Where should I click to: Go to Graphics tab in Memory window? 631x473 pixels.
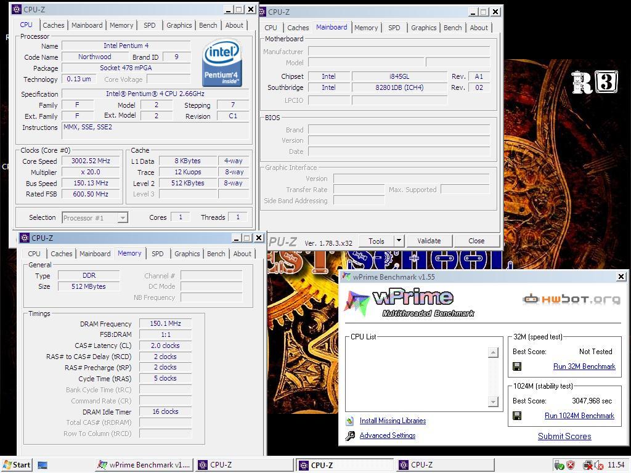pyautogui.click(x=187, y=254)
